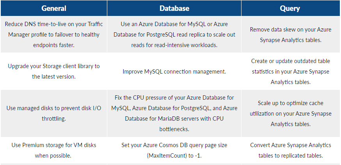Select the Upgrade Storage client library cell

53,72
